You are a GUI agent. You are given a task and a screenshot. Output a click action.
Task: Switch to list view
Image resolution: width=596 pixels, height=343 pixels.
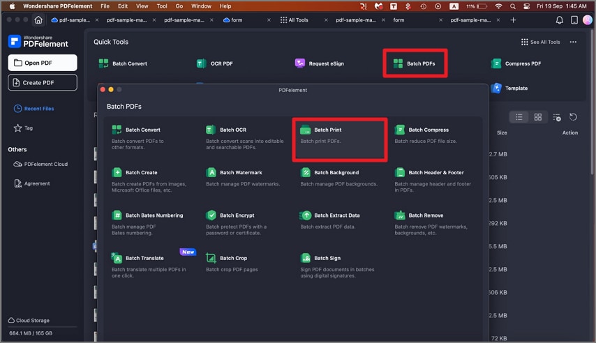[519, 117]
